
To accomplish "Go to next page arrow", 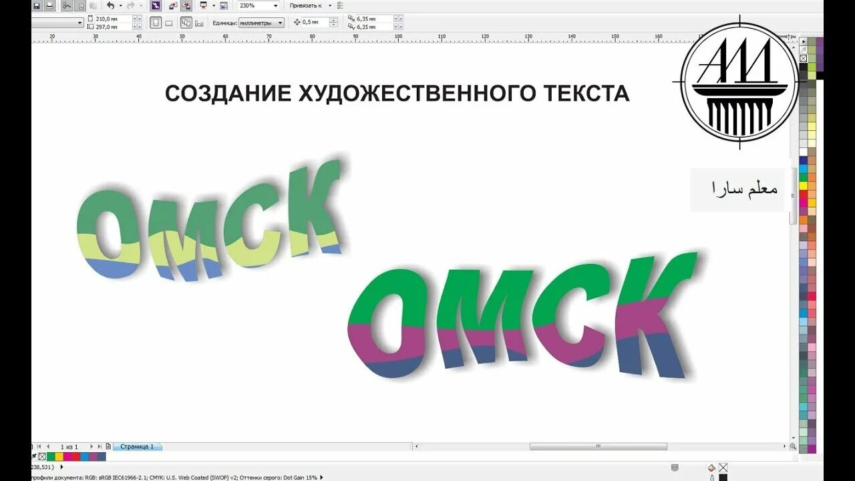I will [x=92, y=446].
